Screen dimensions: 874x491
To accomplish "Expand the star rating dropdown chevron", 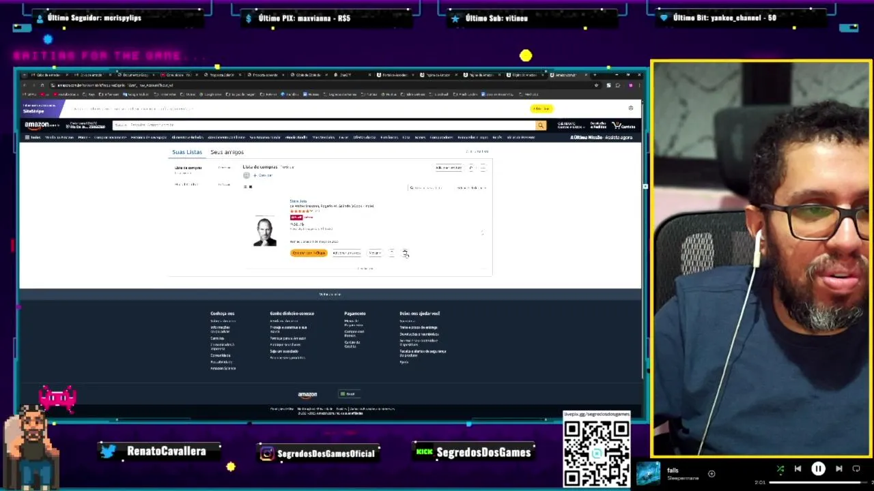I will [311, 211].
